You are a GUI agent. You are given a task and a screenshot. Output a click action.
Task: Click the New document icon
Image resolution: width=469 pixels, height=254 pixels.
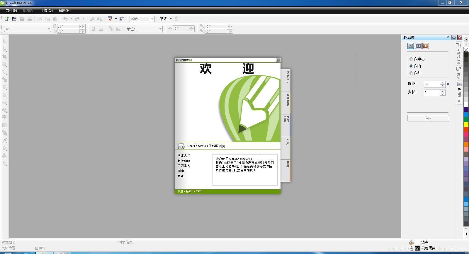point(6,19)
